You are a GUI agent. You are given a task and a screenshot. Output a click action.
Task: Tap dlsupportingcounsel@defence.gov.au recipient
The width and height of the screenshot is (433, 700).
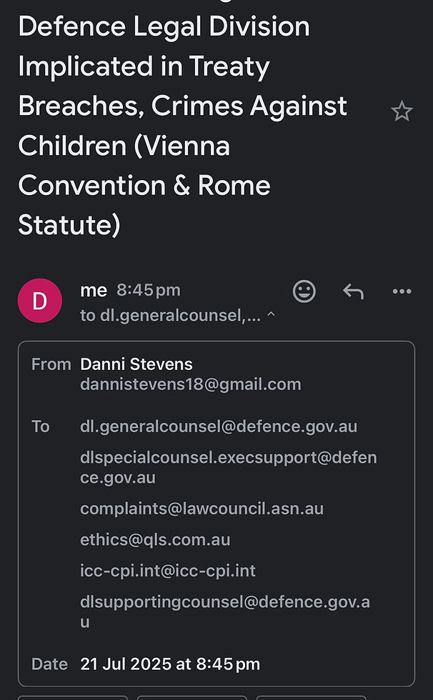coord(225,611)
